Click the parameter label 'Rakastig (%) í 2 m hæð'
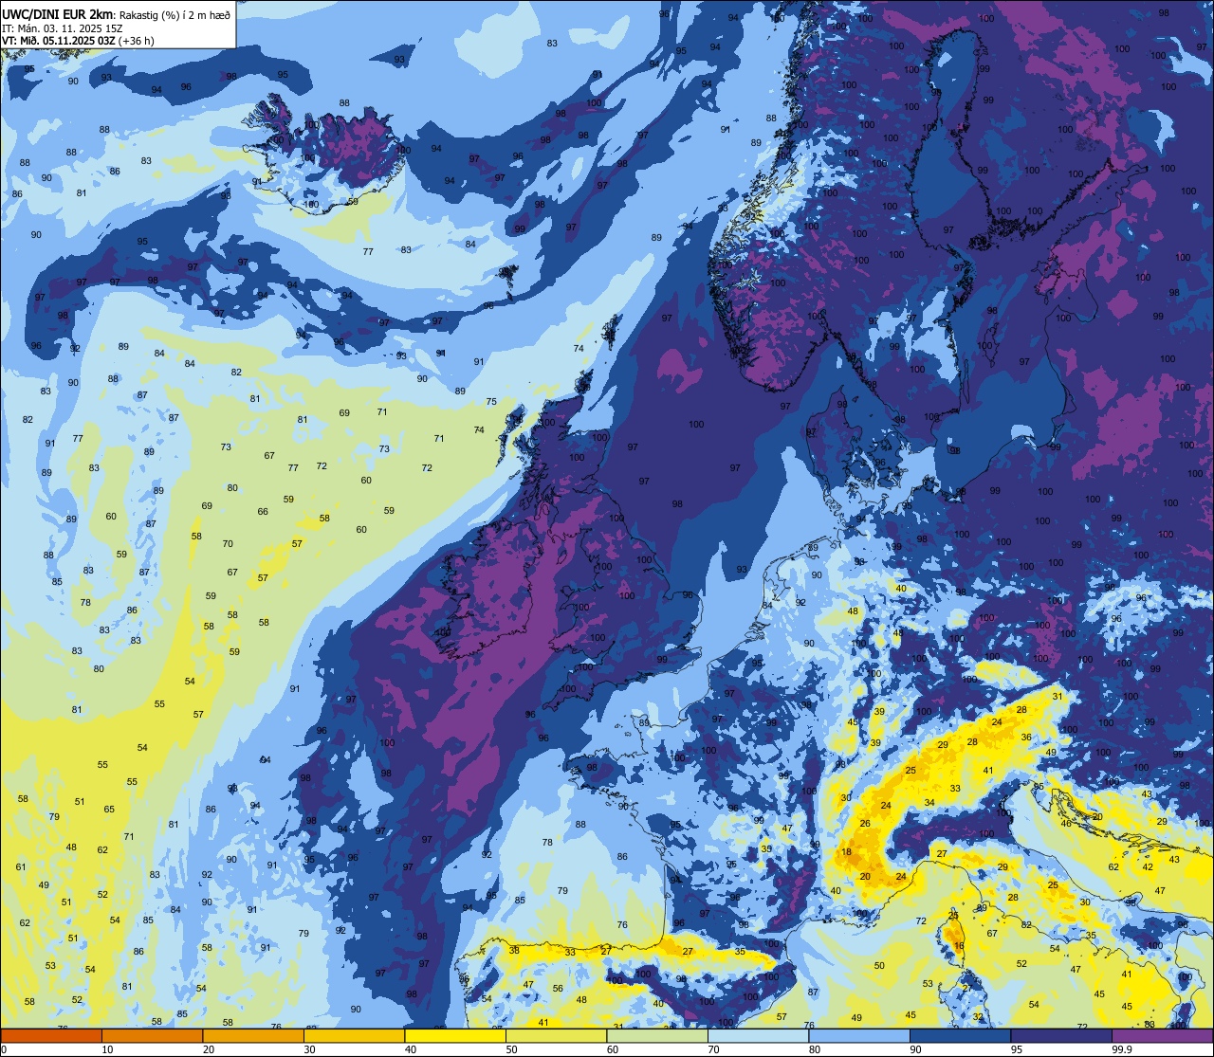This screenshot has height=1057, width=1214. (x=173, y=14)
